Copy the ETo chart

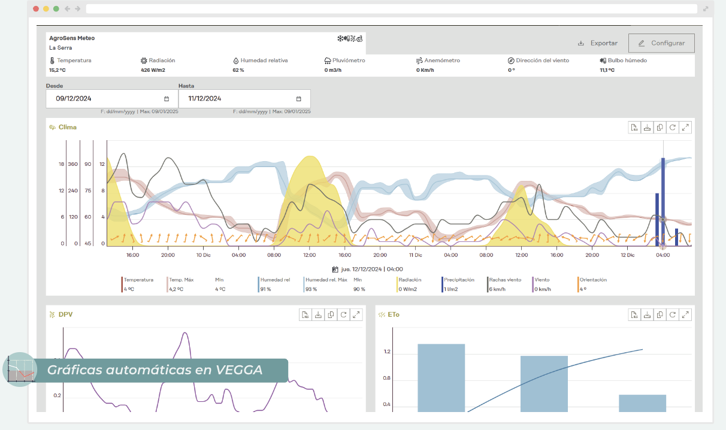660,314
